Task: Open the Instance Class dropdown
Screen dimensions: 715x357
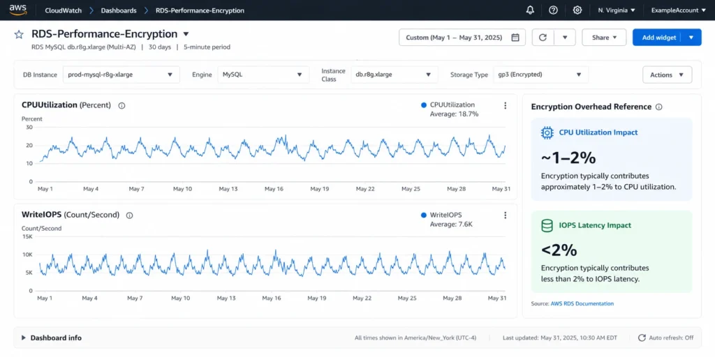Action: pyautogui.click(x=395, y=75)
